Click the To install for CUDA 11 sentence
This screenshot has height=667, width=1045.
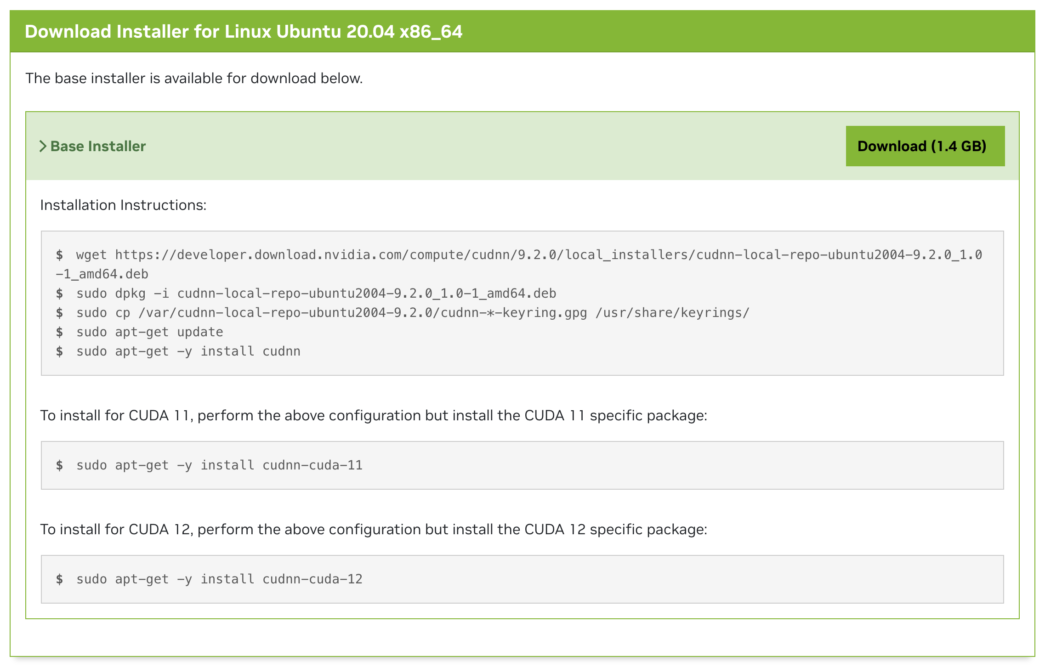click(374, 415)
